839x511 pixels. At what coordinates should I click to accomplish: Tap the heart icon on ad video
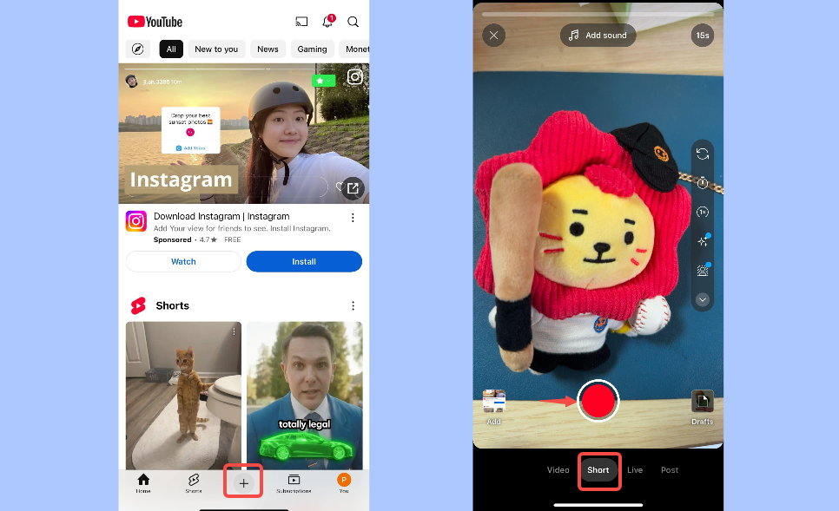pyautogui.click(x=339, y=186)
